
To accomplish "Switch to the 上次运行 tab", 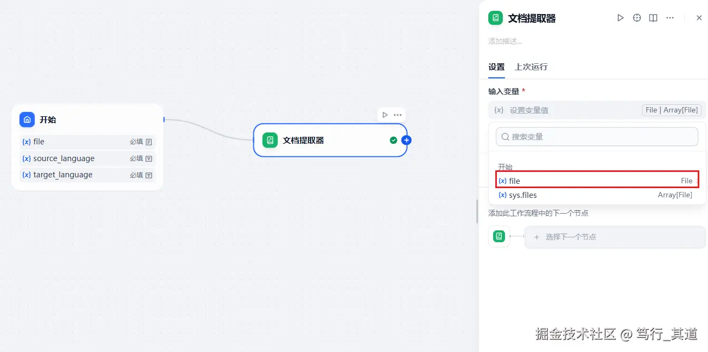I will pos(531,67).
